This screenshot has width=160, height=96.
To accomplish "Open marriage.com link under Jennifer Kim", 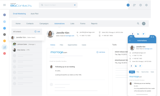I will tap(70, 36).
